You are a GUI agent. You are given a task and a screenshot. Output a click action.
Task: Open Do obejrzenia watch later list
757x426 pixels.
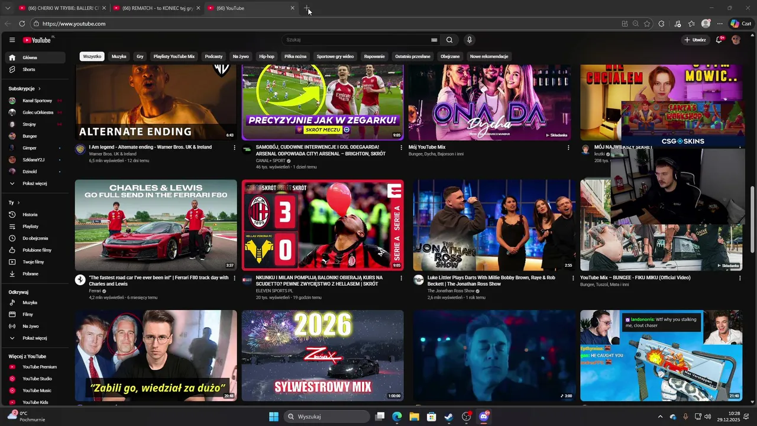tap(37, 238)
